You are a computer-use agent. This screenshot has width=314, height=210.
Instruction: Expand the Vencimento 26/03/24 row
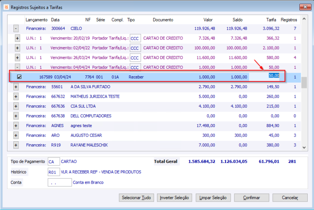coord(18,57)
